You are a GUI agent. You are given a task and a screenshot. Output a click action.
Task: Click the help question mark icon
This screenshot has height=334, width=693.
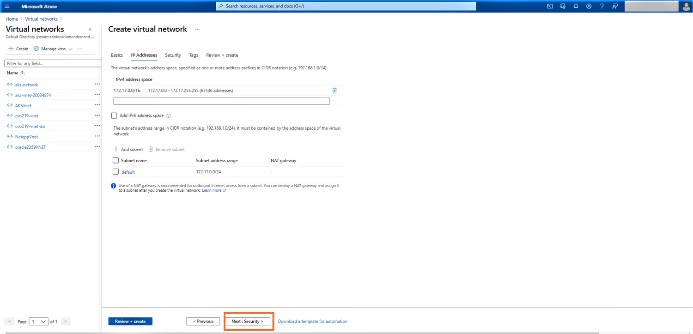pyautogui.click(x=602, y=6)
